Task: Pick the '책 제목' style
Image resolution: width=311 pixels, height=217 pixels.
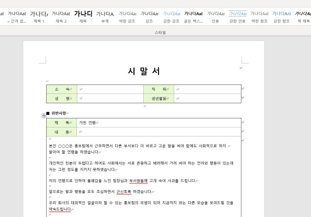Action: (303, 17)
